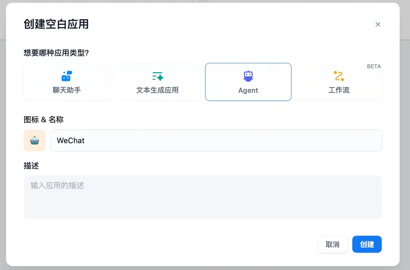Select the 工作流 label
This screenshot has width=410, height=270.
[x=339, y=90]
